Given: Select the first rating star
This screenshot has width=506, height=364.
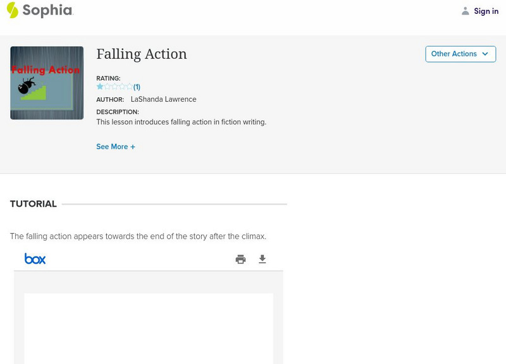Looking at the screenshot, I should (x=100, y=87).
